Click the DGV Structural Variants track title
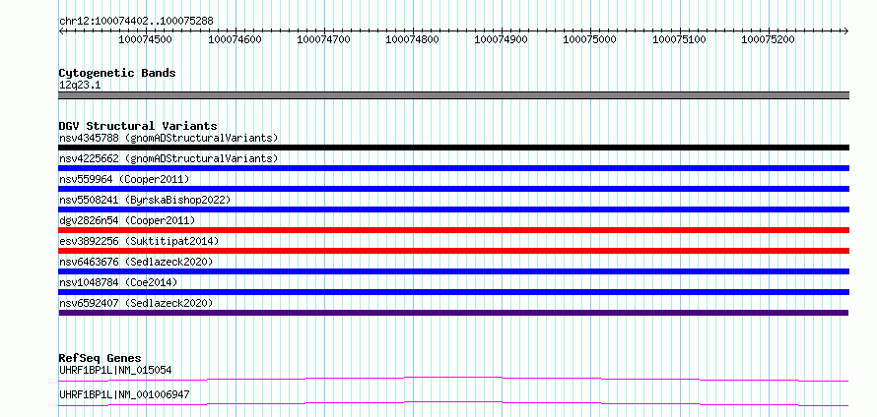The width and height of the screenshot is (877, 417). click(138, 126)
